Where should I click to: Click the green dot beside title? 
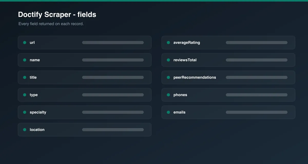pos(25,77)
